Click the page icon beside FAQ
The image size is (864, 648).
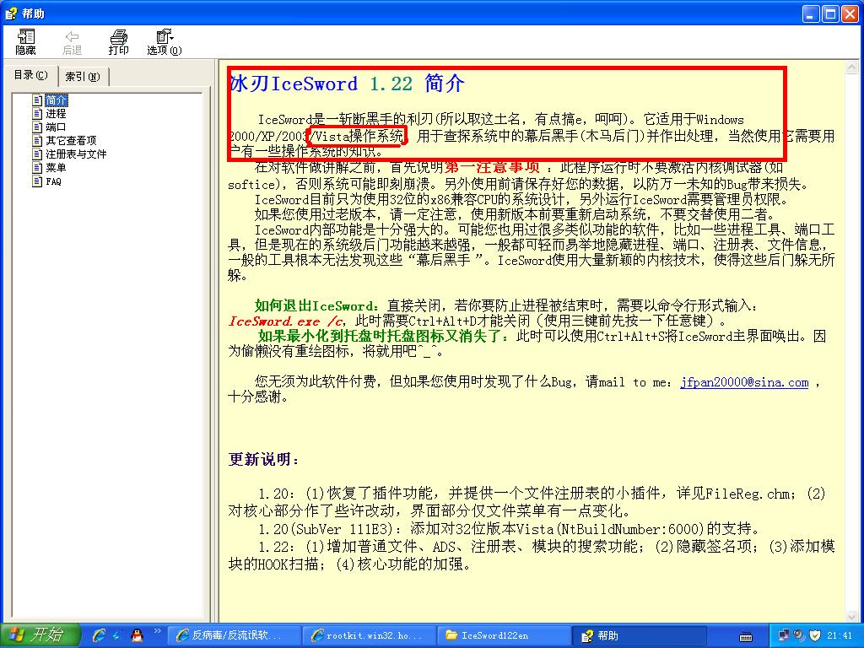(37, 181)
